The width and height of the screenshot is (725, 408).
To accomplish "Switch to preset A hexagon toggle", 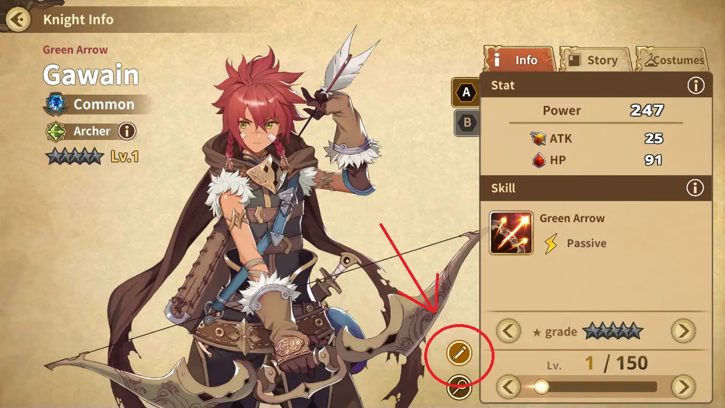I will click(467, 93).
